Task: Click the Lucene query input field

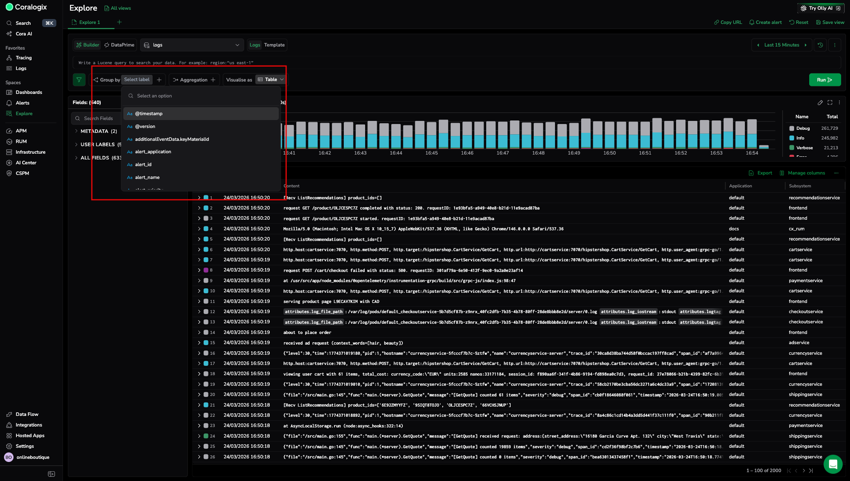Action: coord(456,63)
